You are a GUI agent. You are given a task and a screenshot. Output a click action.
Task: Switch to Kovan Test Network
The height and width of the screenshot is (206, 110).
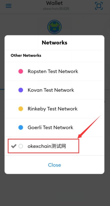[x=54, y=90]
